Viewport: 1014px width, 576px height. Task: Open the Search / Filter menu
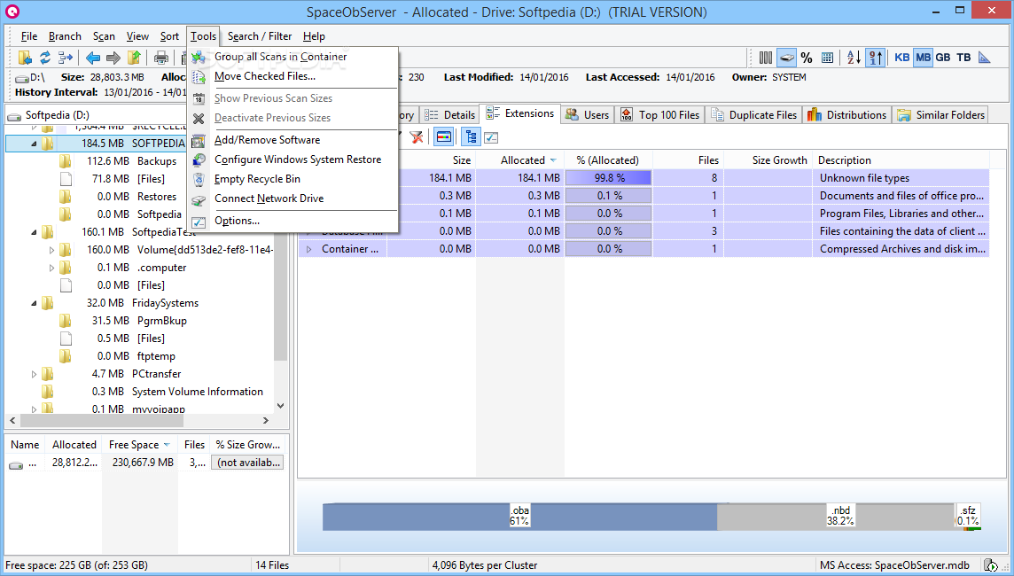click(260, 36)
